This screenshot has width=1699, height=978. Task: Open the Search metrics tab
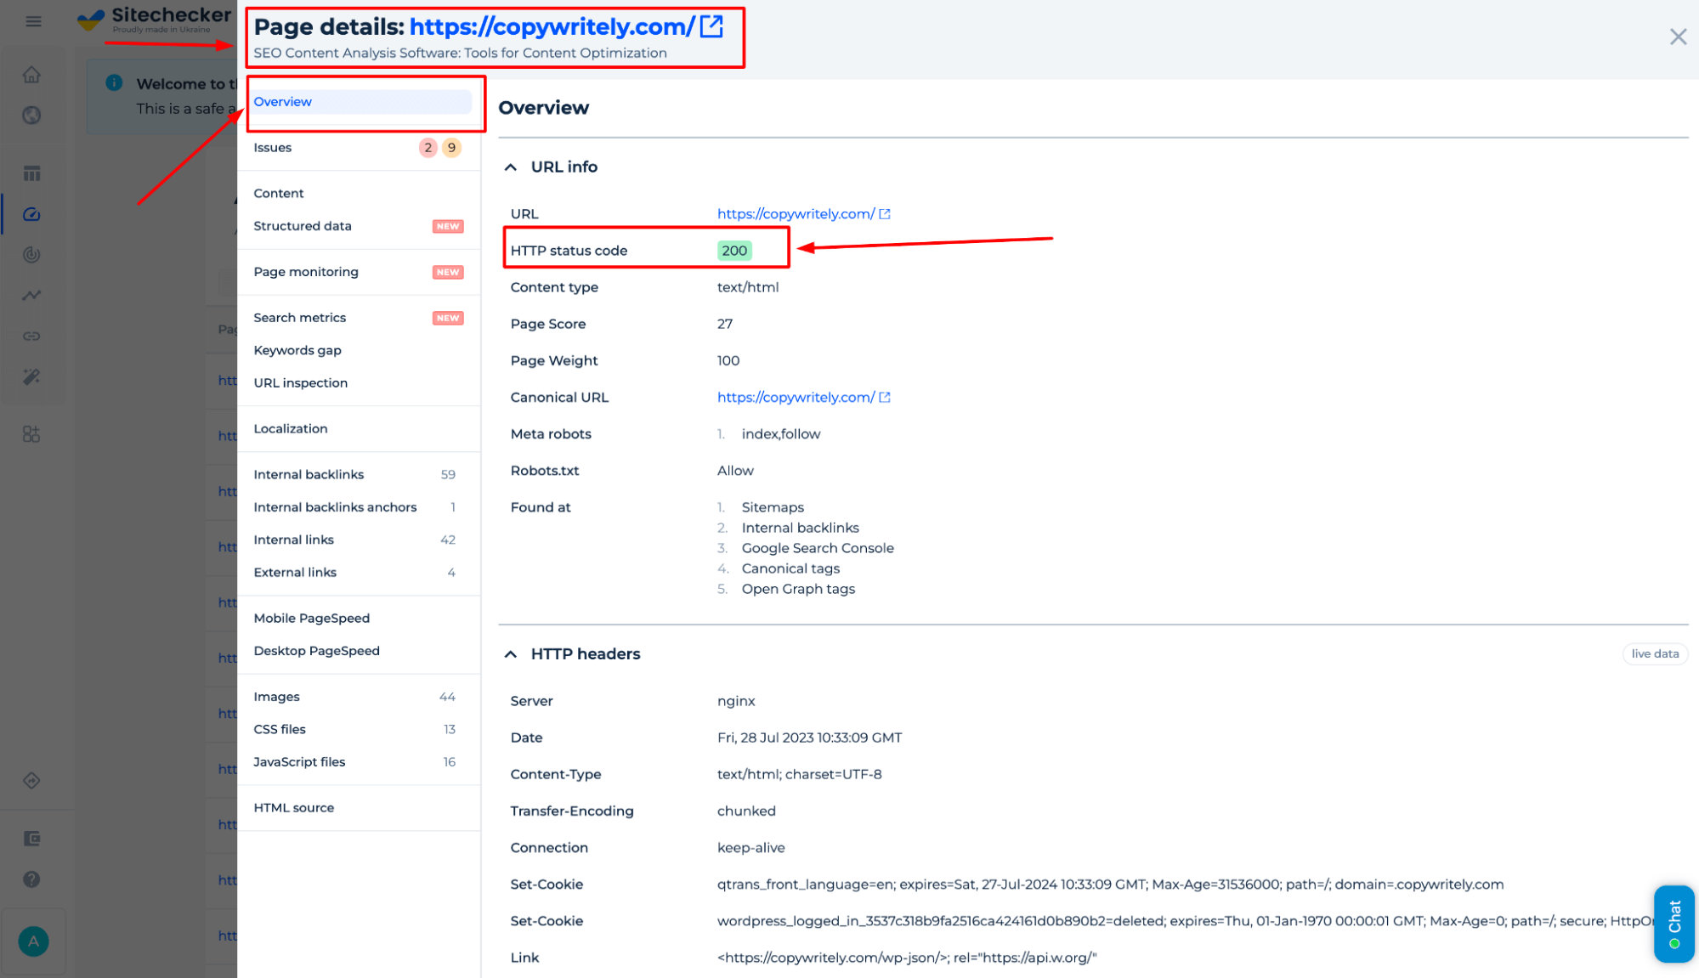point(360,318)
